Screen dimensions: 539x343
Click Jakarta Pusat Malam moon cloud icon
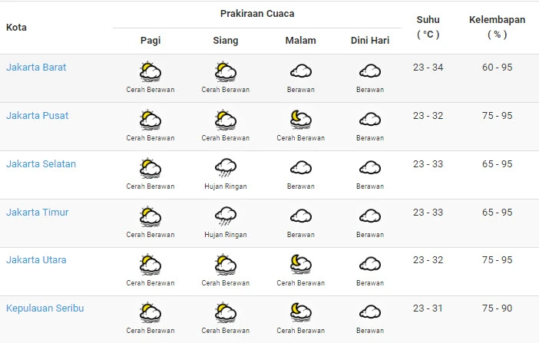(301, 120)
